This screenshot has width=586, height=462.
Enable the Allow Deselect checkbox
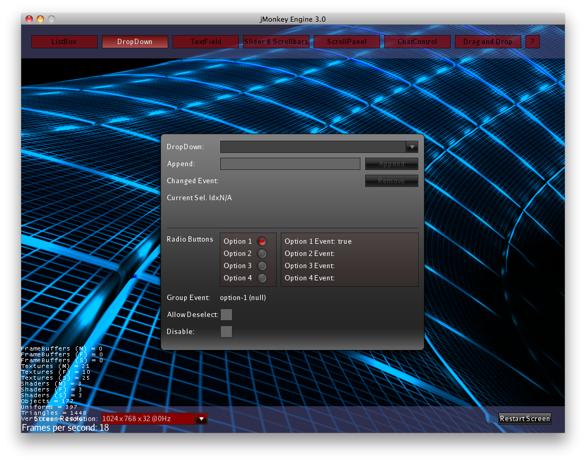[x=226, y=314]
